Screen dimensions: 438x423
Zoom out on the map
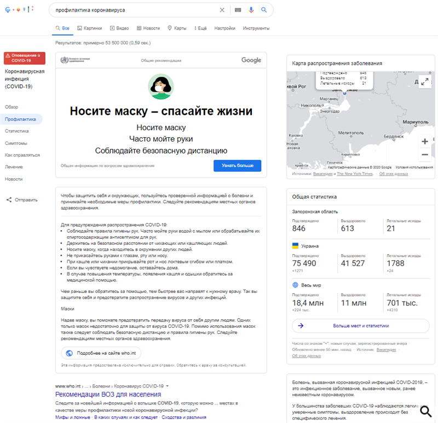(424, 155)
